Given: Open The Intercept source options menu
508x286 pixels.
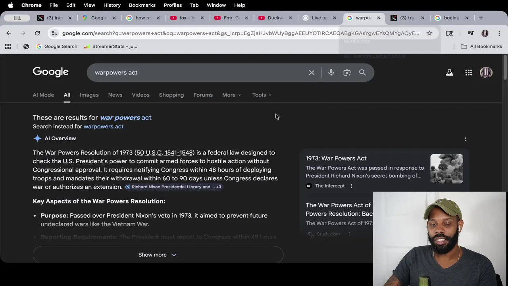Looking at the screenshot, I should point(351,186).
